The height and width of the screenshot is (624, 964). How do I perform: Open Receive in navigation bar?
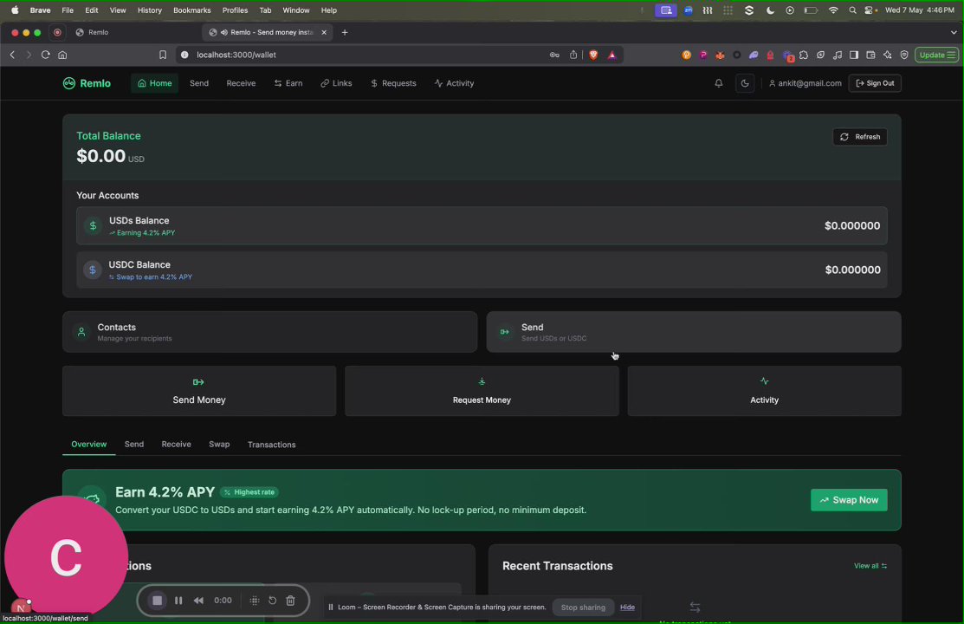point(241,83)
